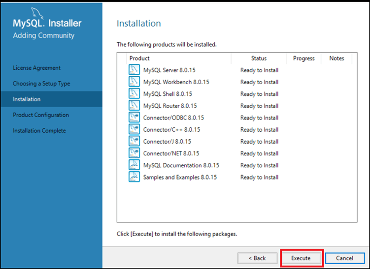Click the Product column header
This screenshot has height=269, width=370.
[139, 59]
